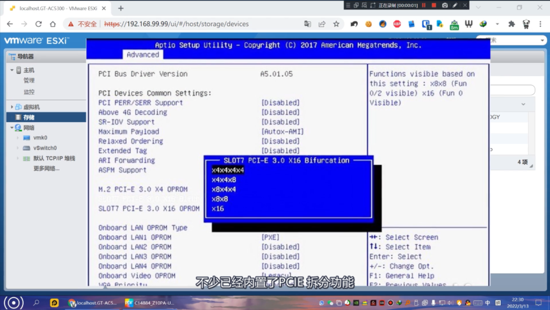This screenshot has width=550, height=310.
Task: Open 管理 under 主机
Action: click(28, 81)
